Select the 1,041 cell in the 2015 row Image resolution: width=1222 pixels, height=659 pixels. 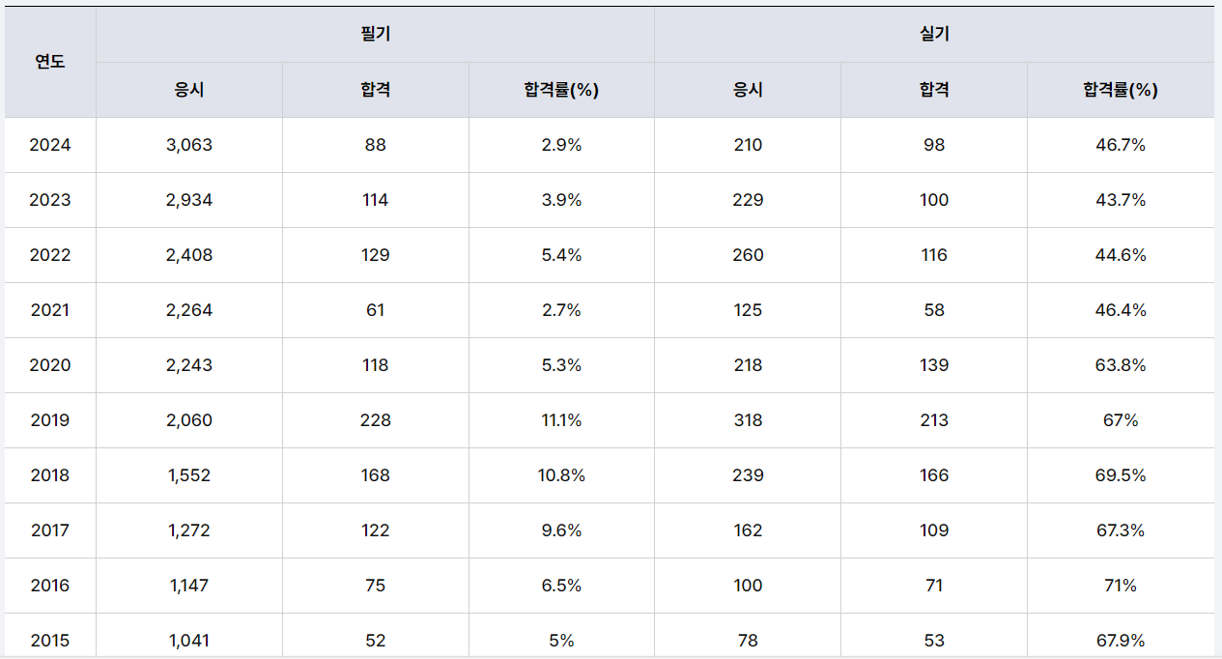point(189,641)
